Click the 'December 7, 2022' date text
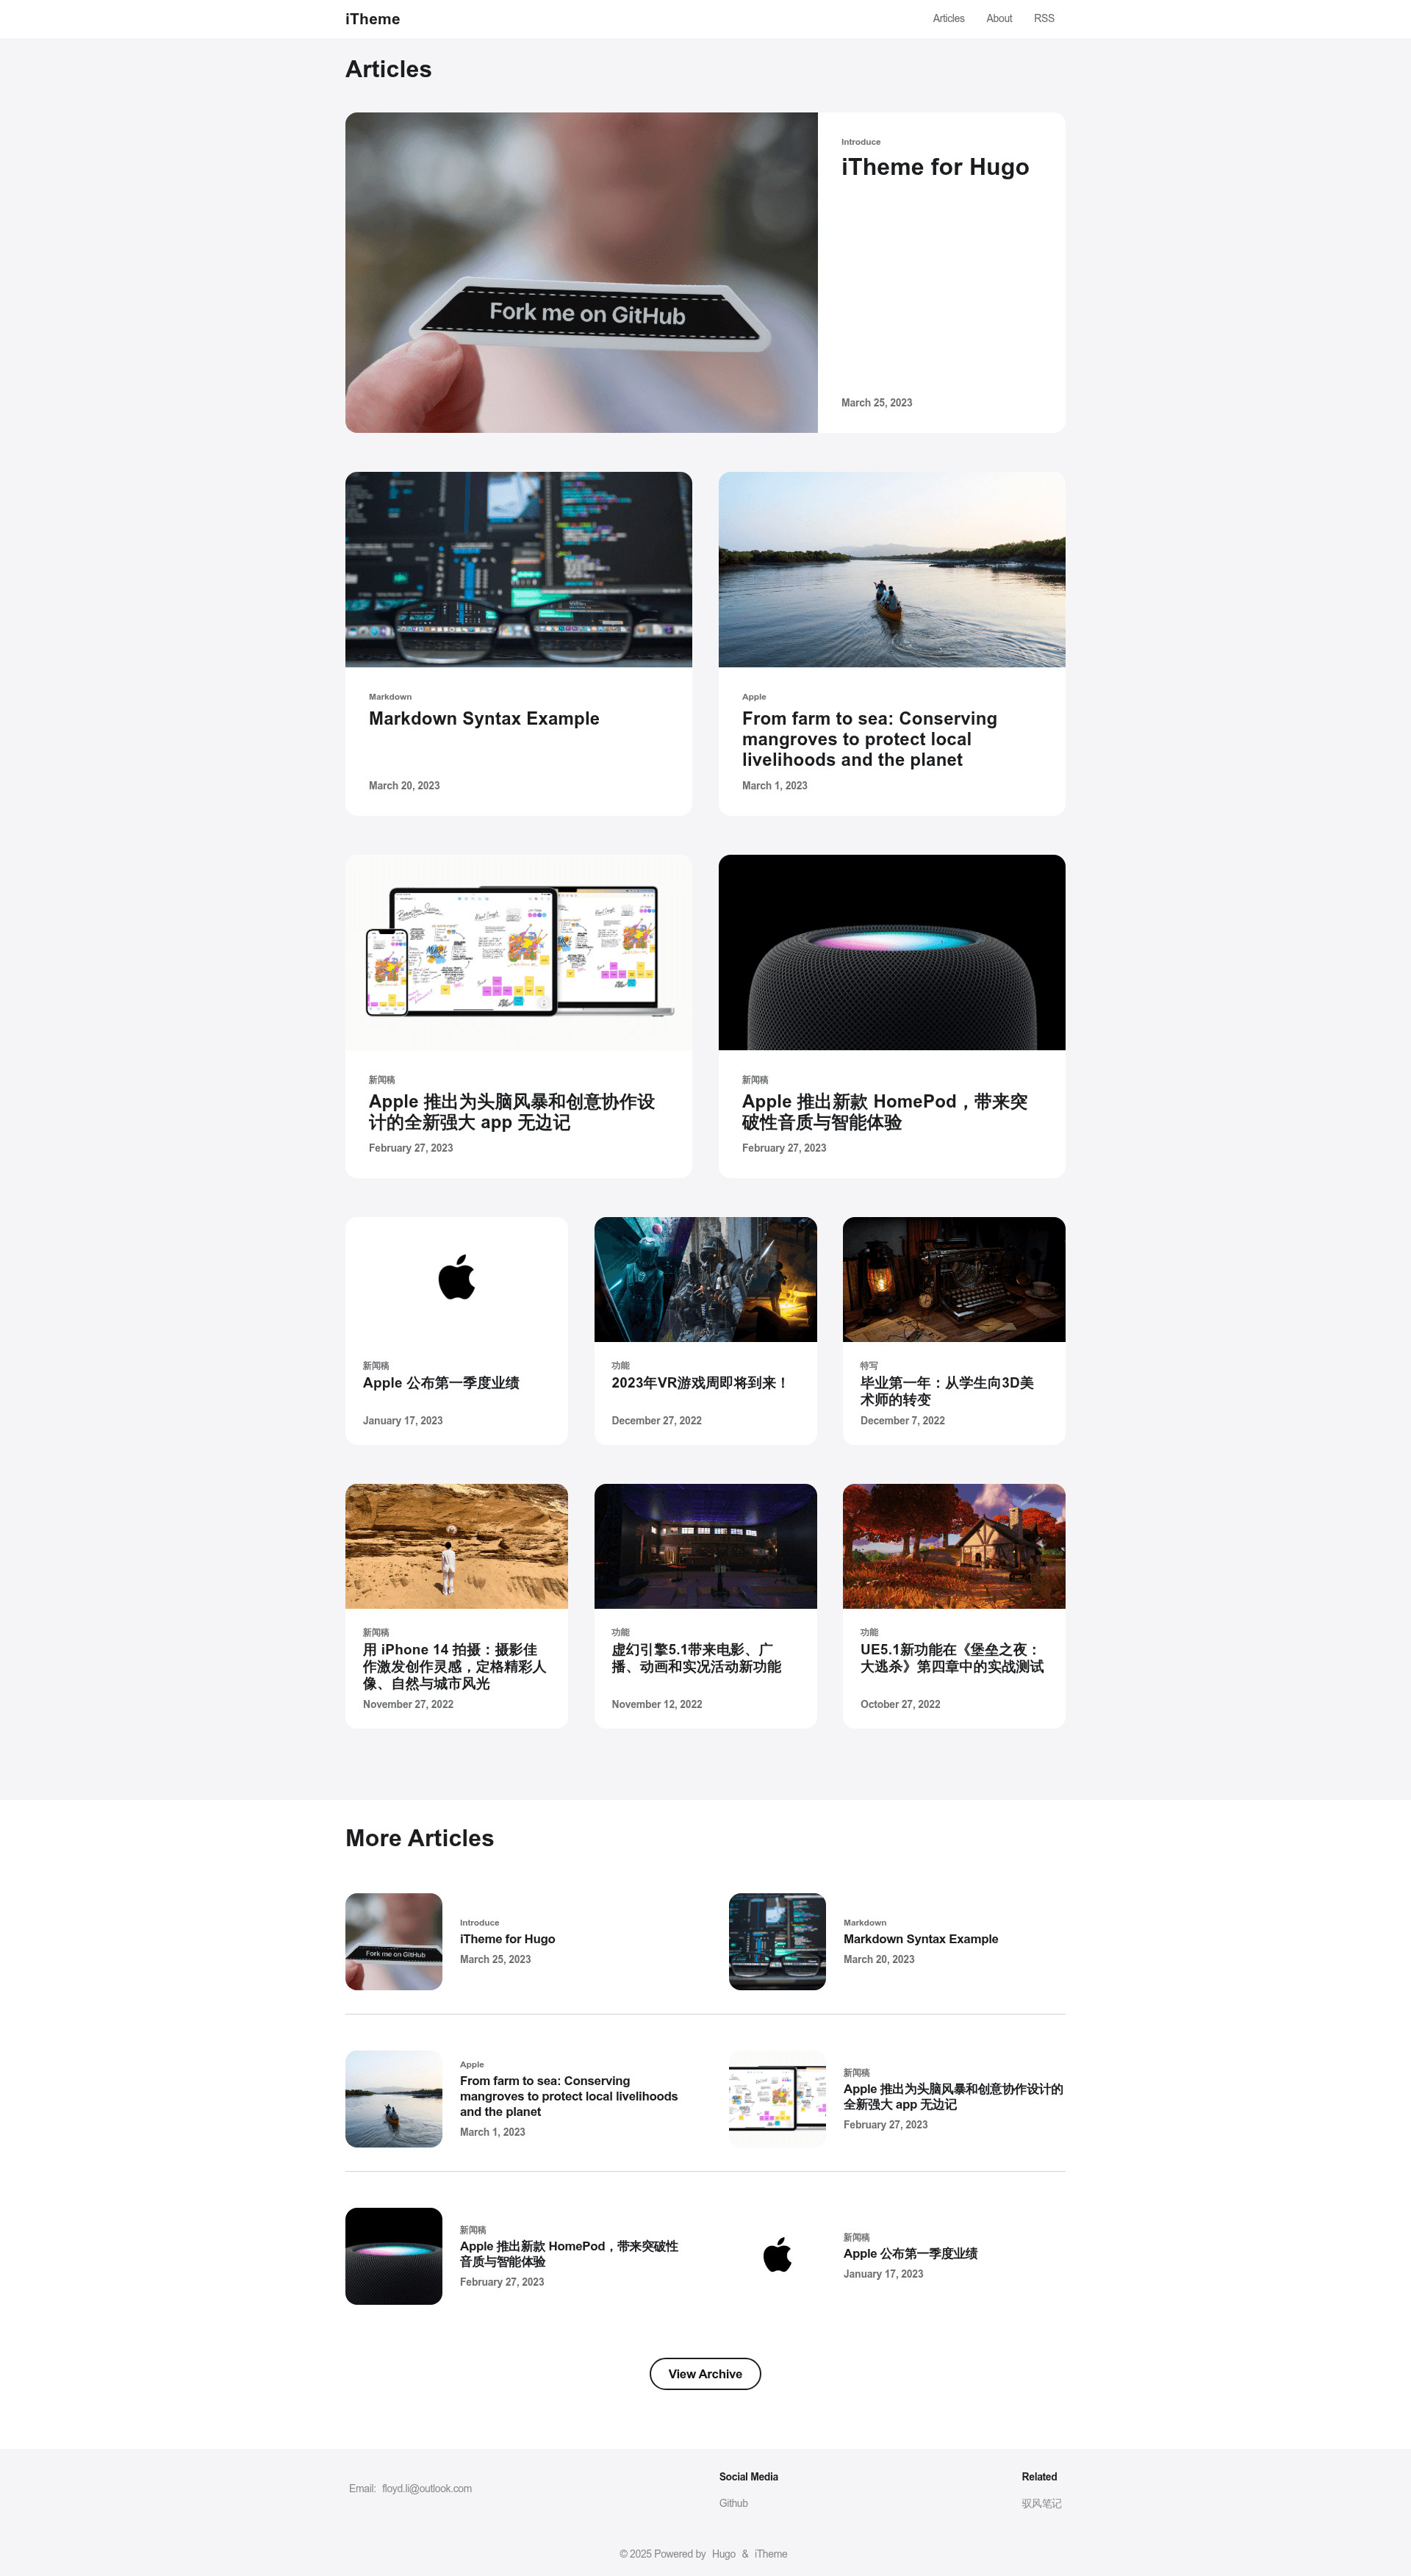1411x2576 pixels. [902, 1421]
